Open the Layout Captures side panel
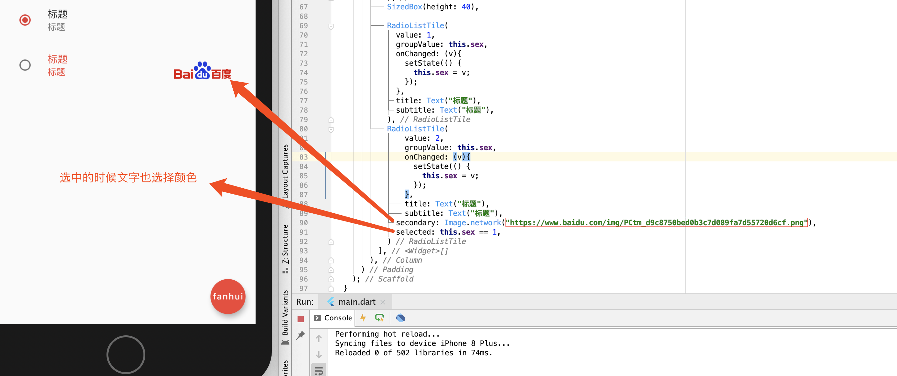 [285, 171]
